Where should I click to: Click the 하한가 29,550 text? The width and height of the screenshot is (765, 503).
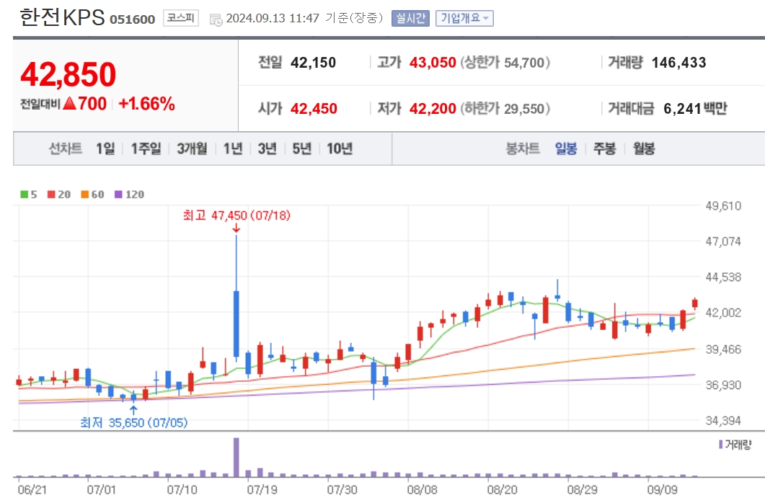pos(505,108)
